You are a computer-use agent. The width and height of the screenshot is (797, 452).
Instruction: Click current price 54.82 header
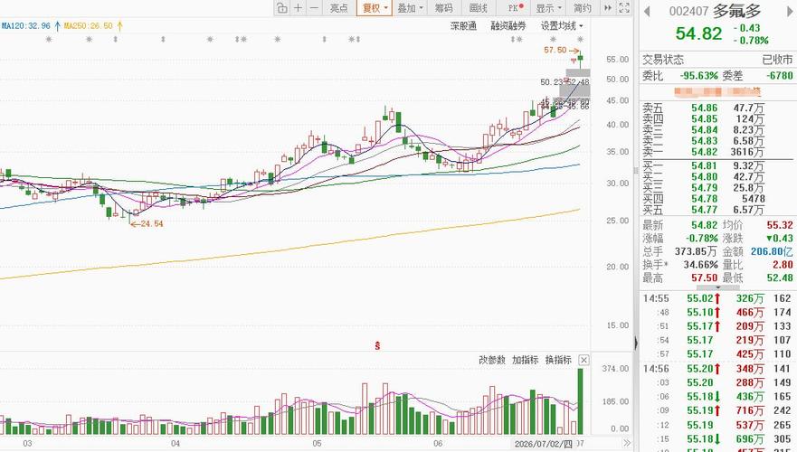[x=698, y=33]
